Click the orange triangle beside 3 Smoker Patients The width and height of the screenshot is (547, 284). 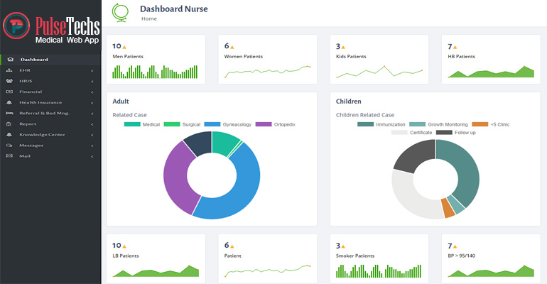click(343, 246)
